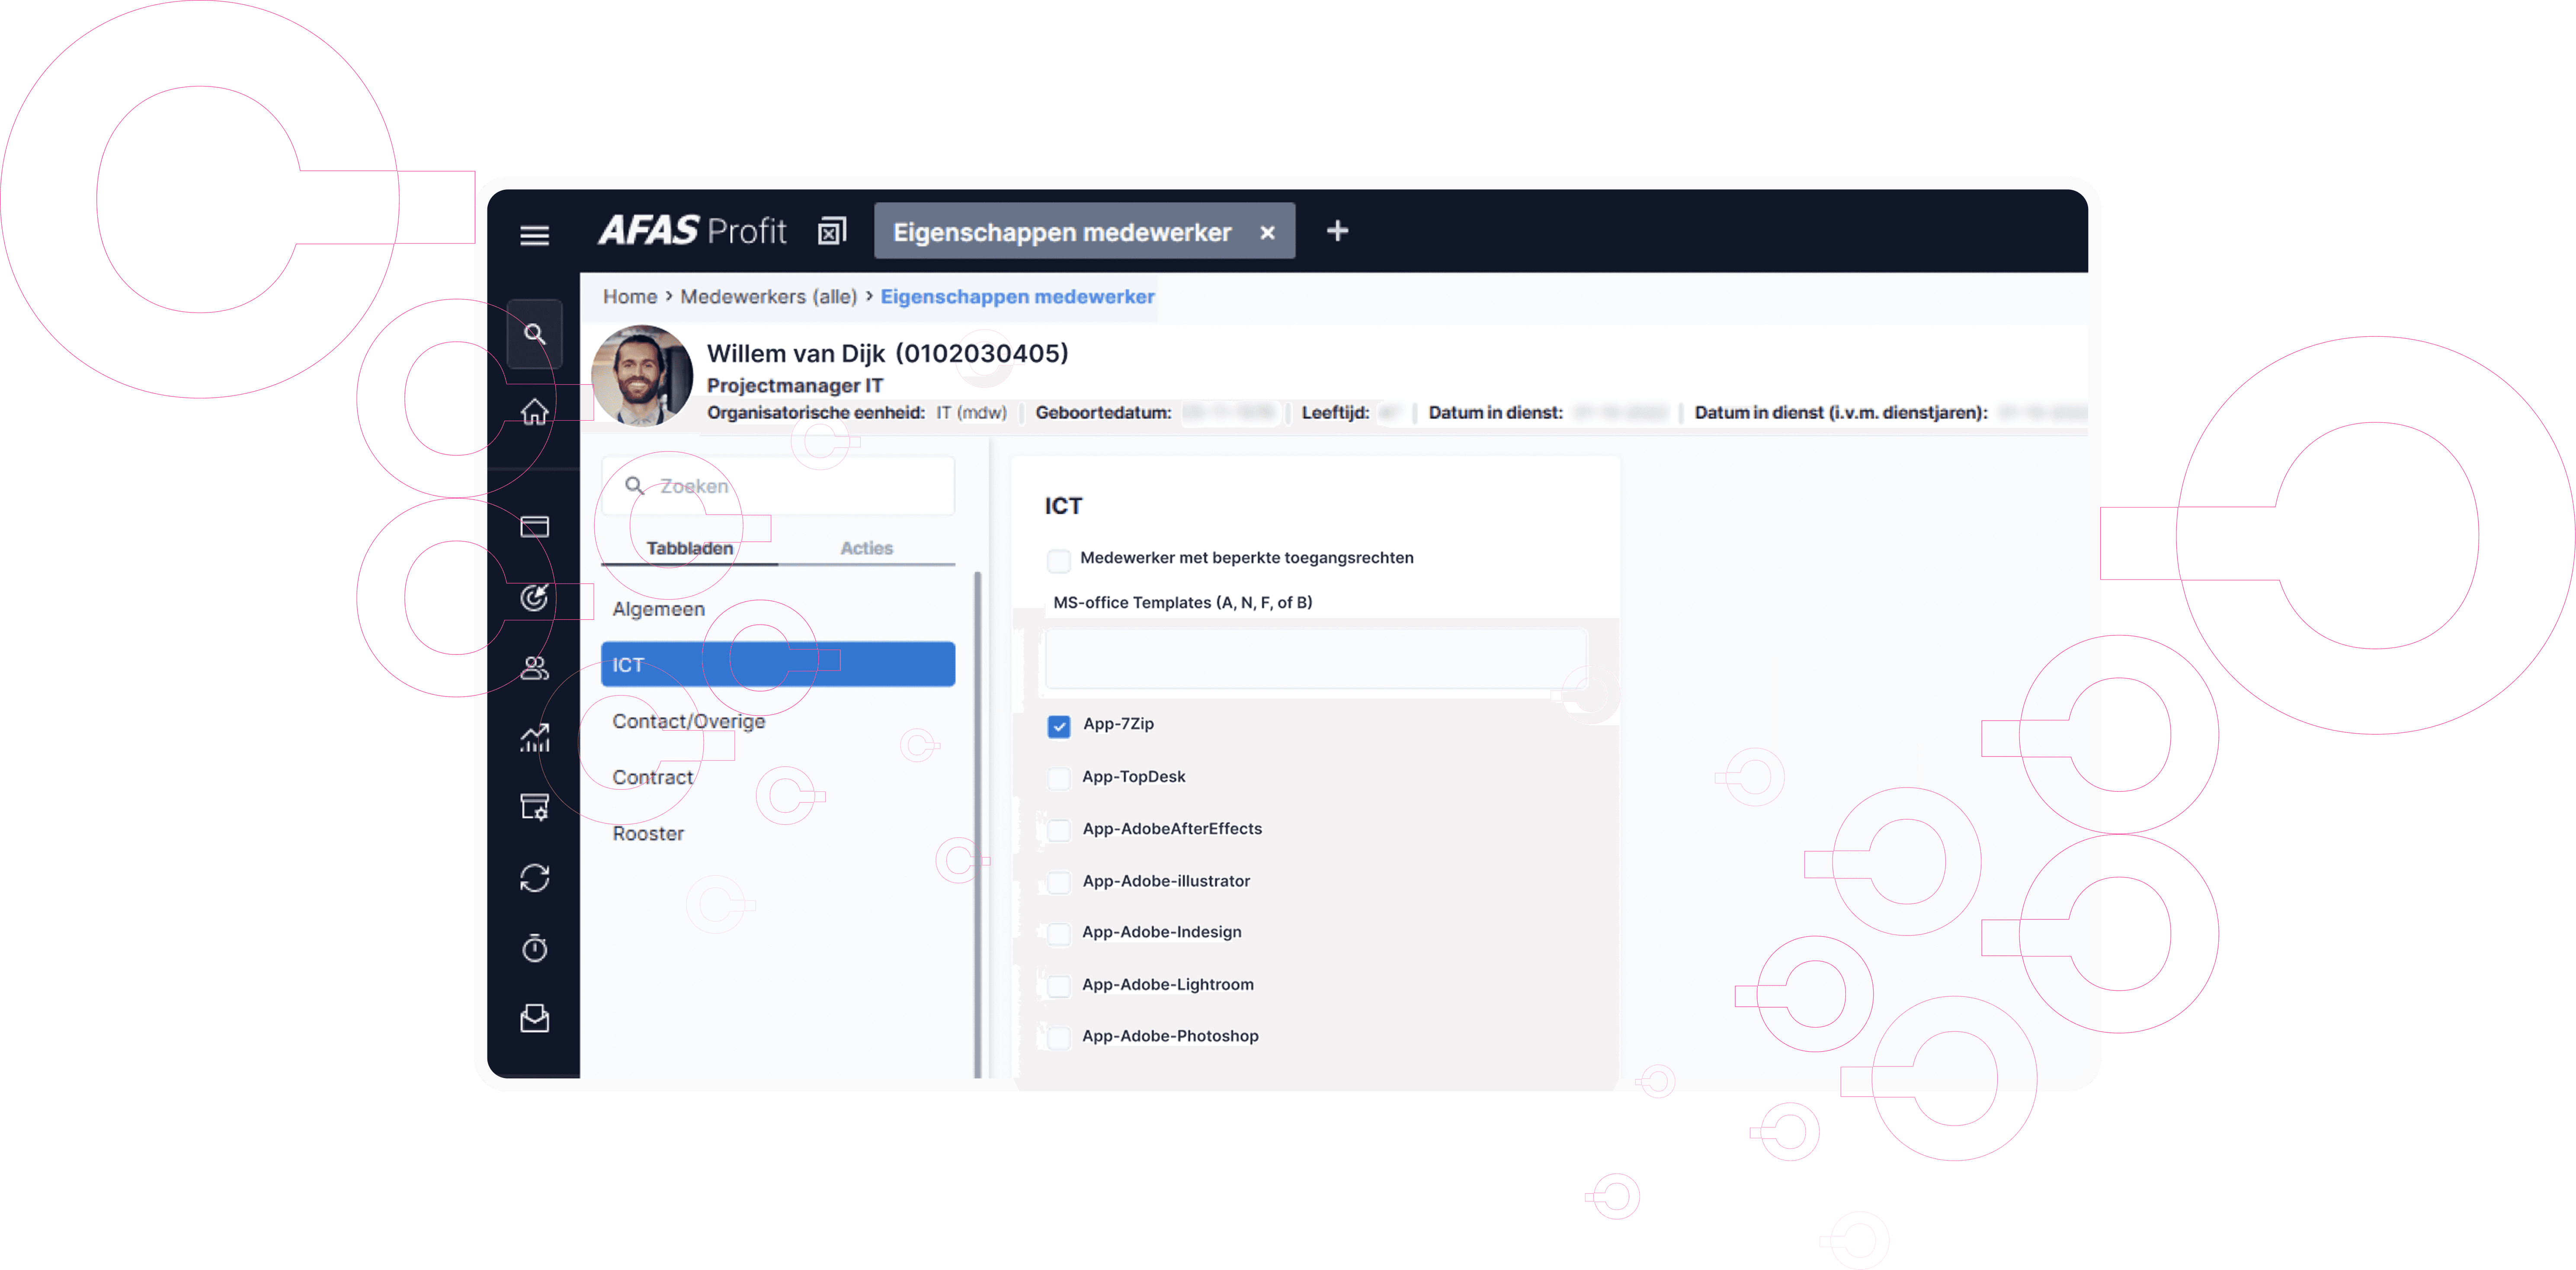Open the Rooster tab item
Screen dimensions: 2576x1270
(x=648, y=833)
